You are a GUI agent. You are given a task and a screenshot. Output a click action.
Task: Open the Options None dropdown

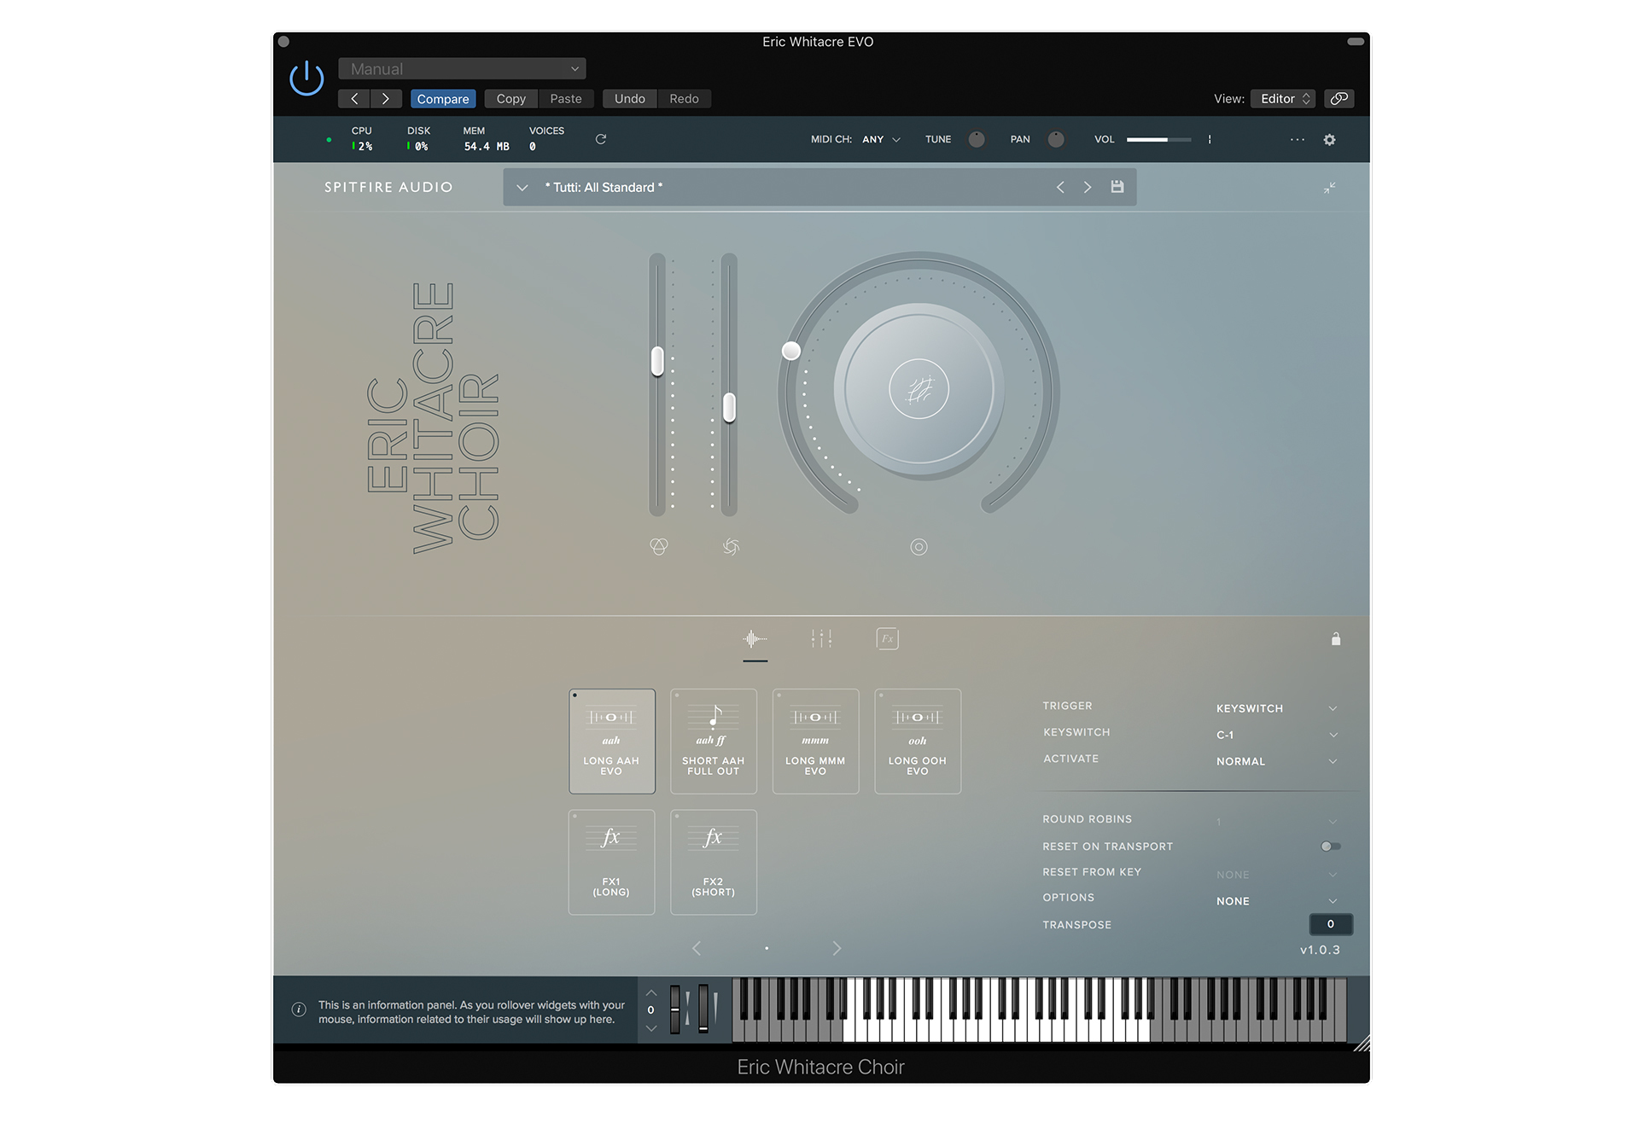pyautogui.click(x=1276, y=901)
